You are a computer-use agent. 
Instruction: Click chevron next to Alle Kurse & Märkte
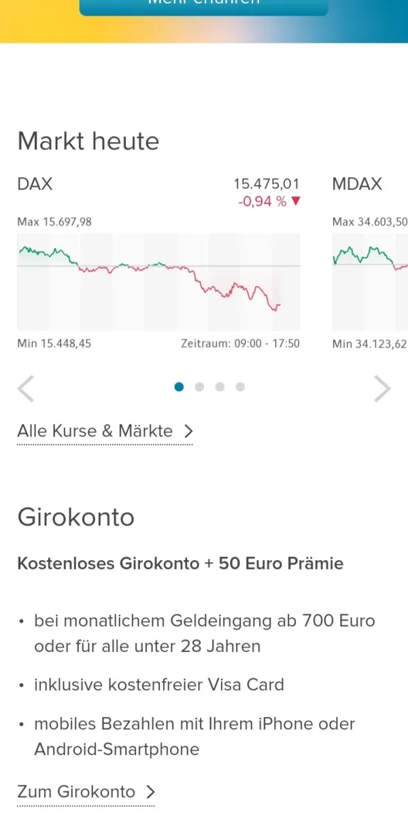(189, 431)
